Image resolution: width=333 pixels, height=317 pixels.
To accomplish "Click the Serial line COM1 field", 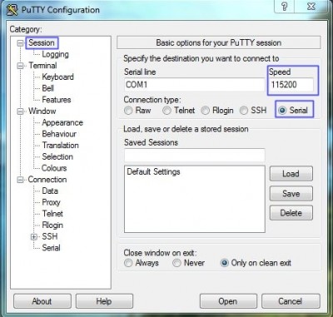I will 195,84.
